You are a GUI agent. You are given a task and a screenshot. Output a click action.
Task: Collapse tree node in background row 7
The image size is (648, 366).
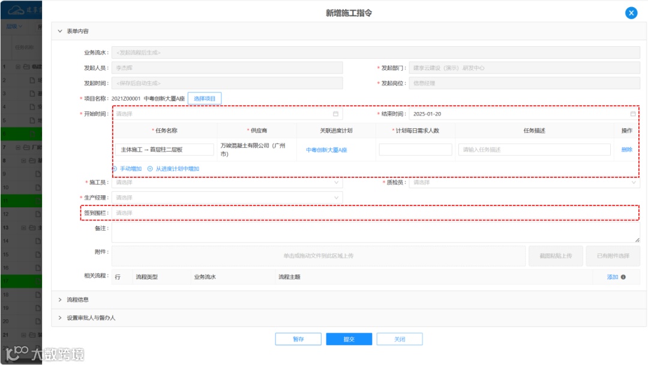pyautogui.click(x=18, y=147)
